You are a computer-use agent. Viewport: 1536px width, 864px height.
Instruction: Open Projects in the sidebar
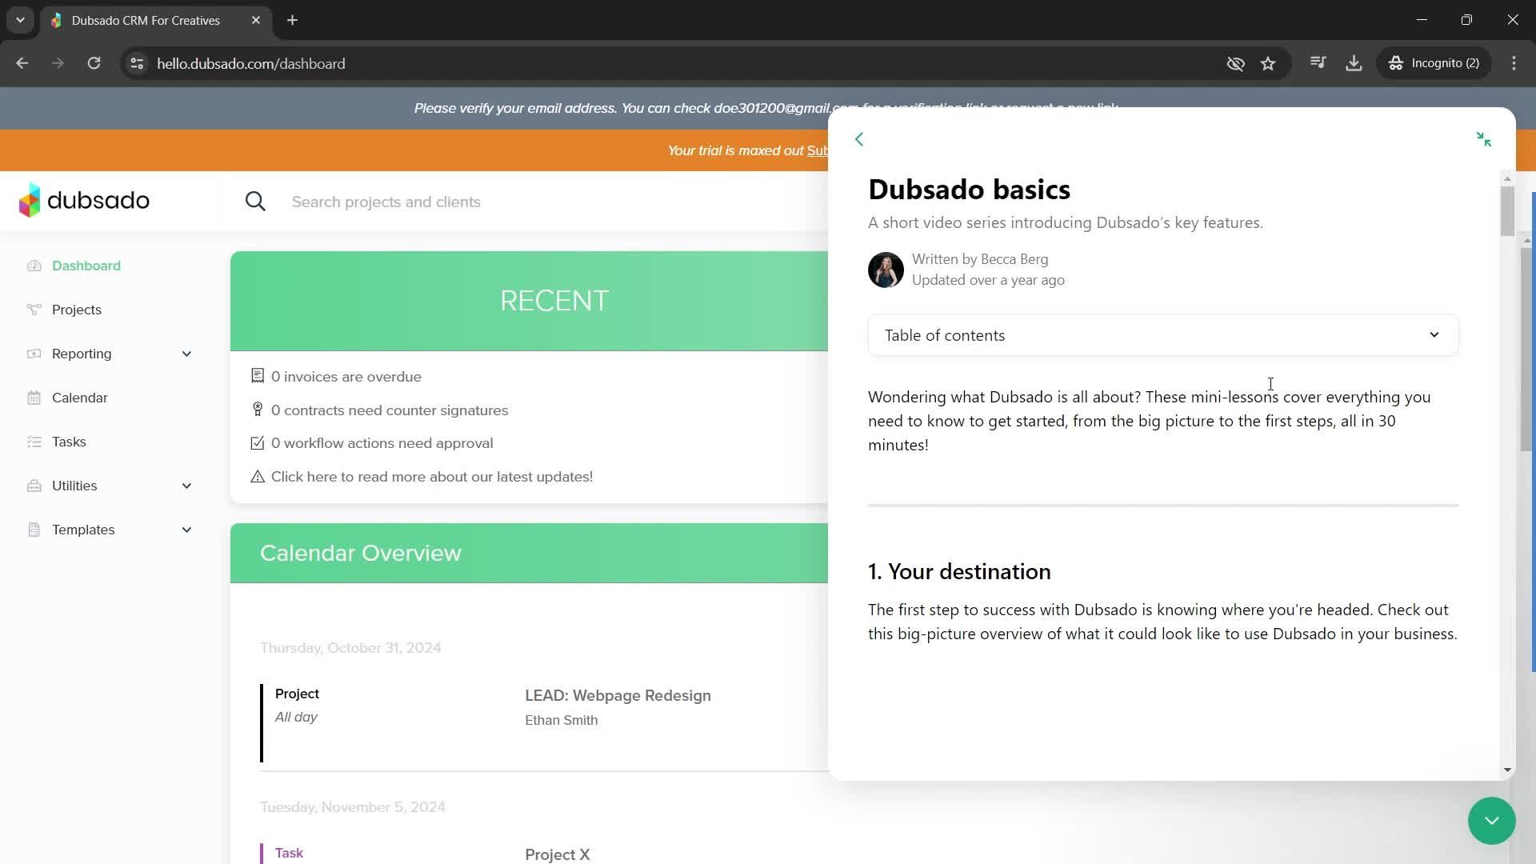77,310
